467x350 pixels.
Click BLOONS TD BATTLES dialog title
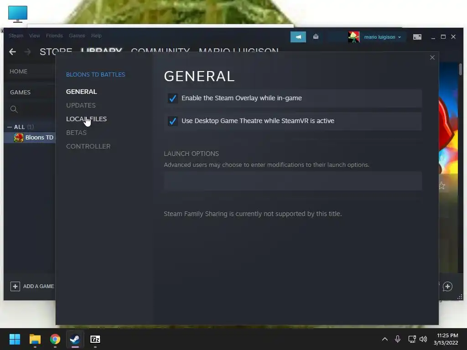click(x=96, y=74)
